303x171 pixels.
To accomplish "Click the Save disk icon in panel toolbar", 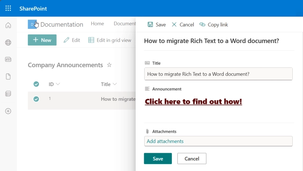I will click(x=150, y=24).
